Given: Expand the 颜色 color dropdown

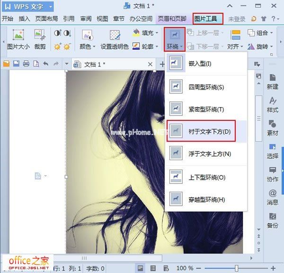Looking at the screenshot, I should coord(88,47).
